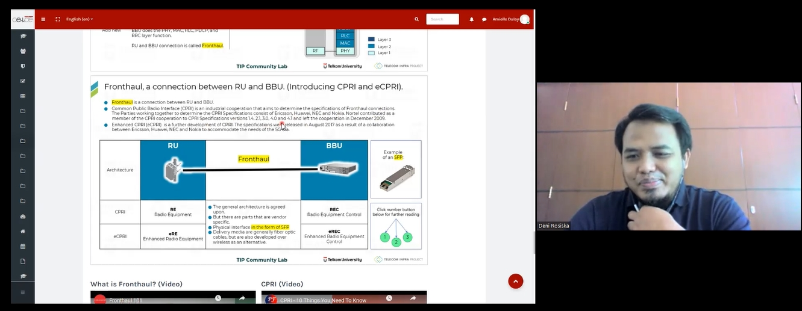
Task: Click the 'eCPRI' row label cell
Action: point(120,236)
